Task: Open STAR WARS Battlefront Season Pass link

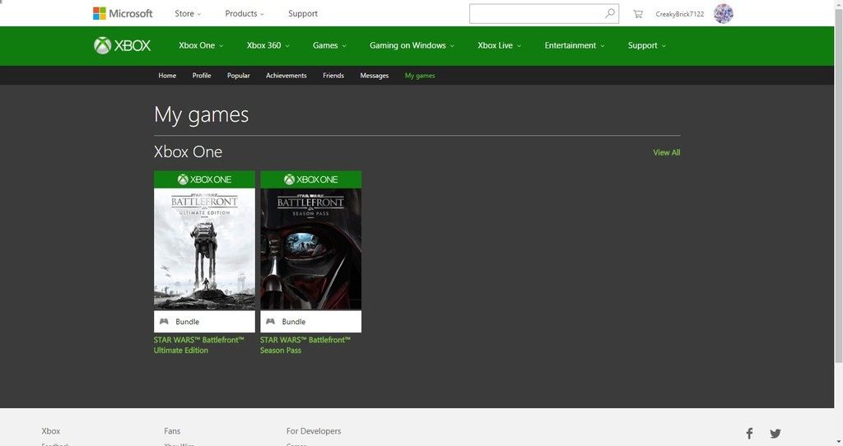Action: tap(305, 345)
